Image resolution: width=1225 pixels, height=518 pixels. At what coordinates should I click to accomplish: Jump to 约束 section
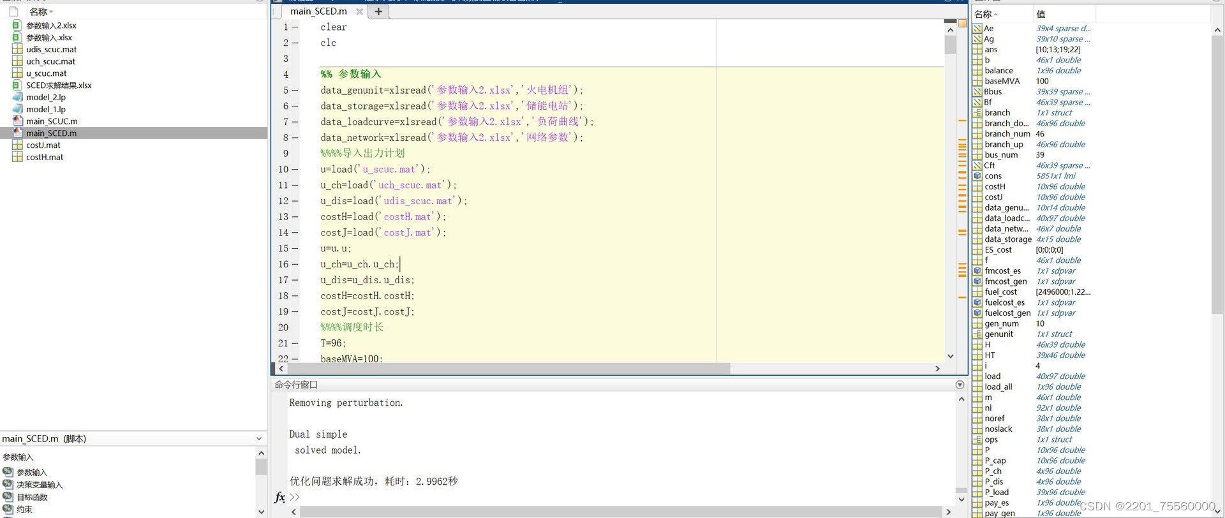click(24, 509)
